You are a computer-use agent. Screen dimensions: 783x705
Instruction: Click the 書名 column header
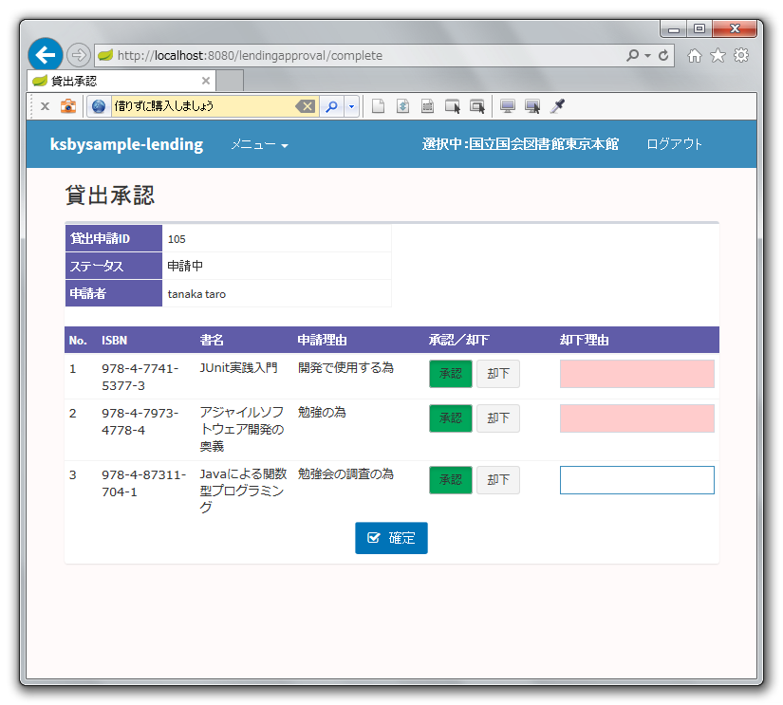tap(212, 340)
